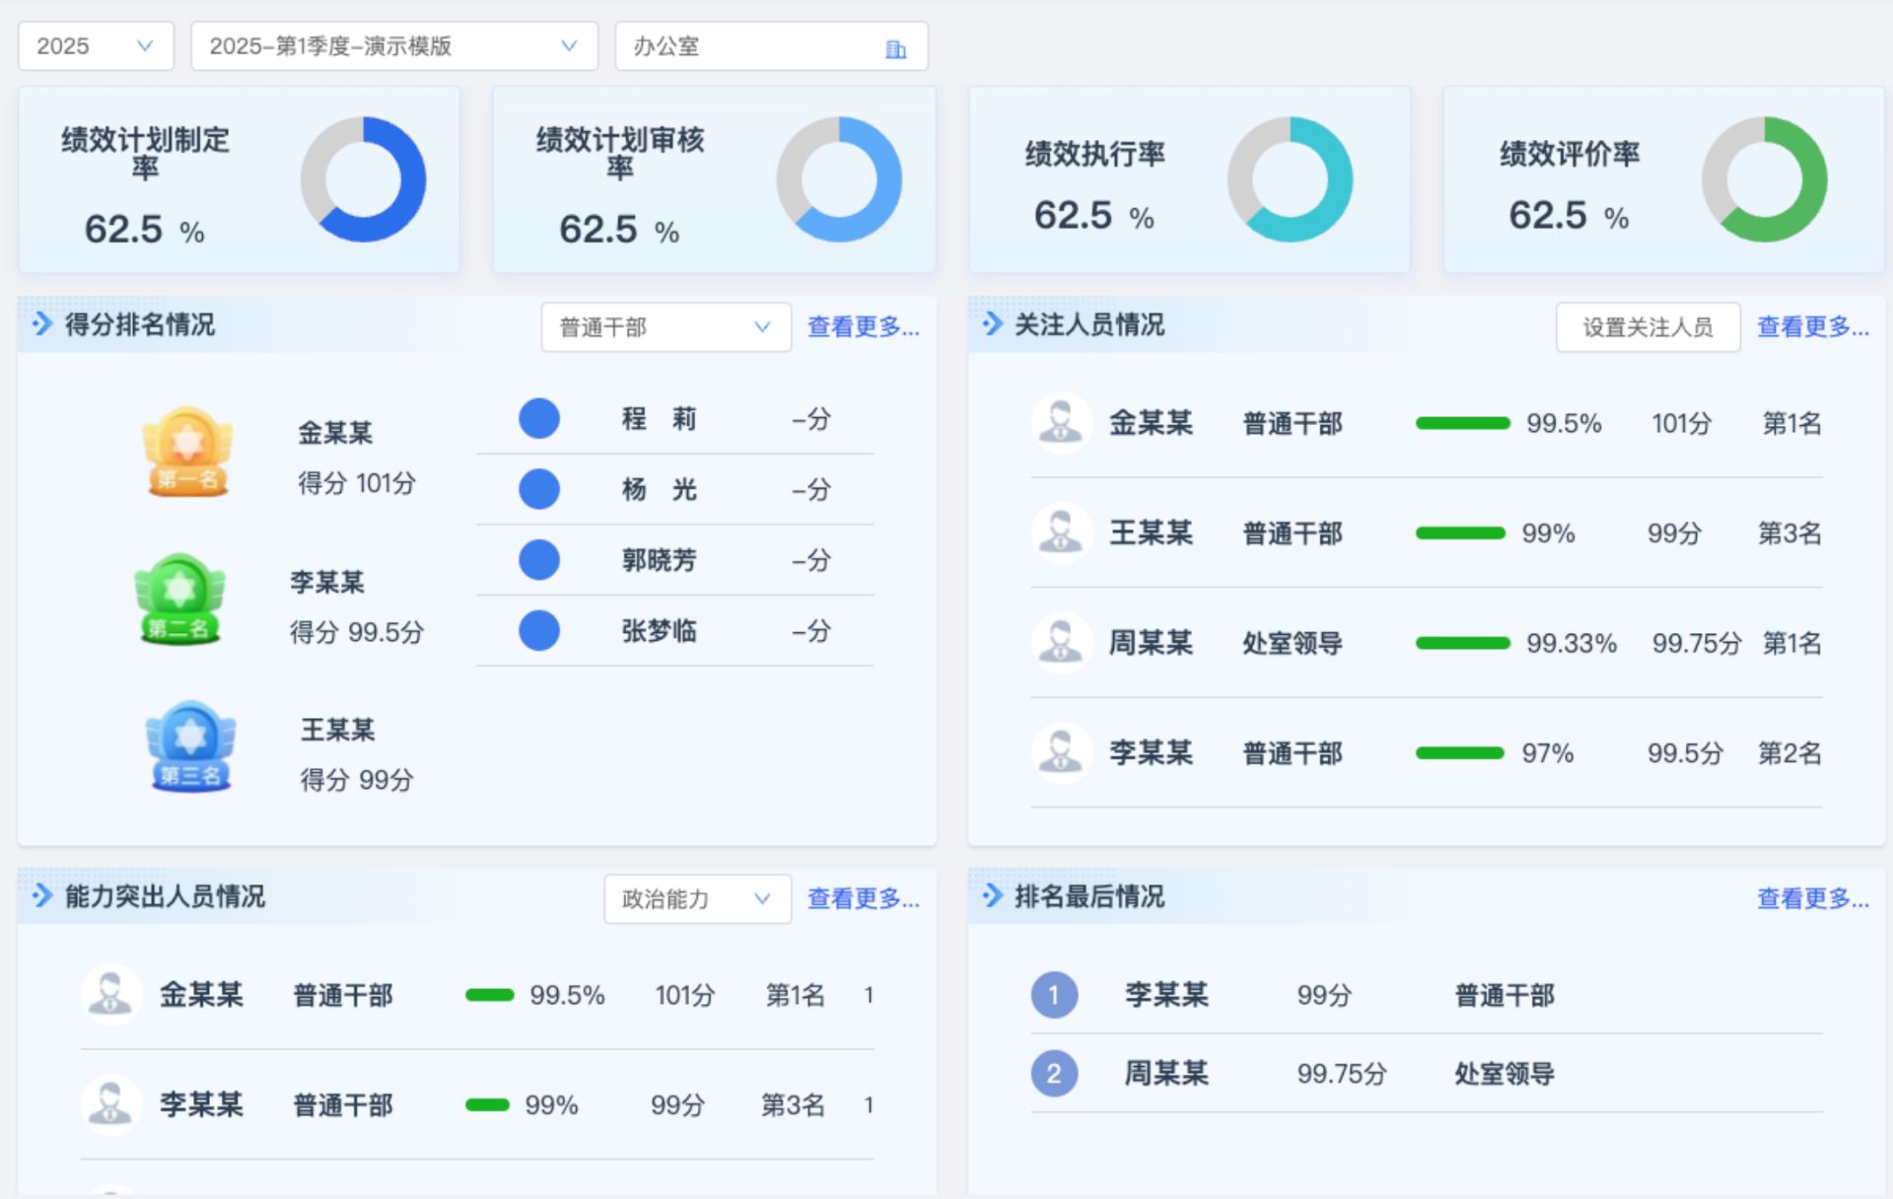Click 99.75分 score in 关注人员情况
The image size is (1893, 1199).
(1697, 643)
